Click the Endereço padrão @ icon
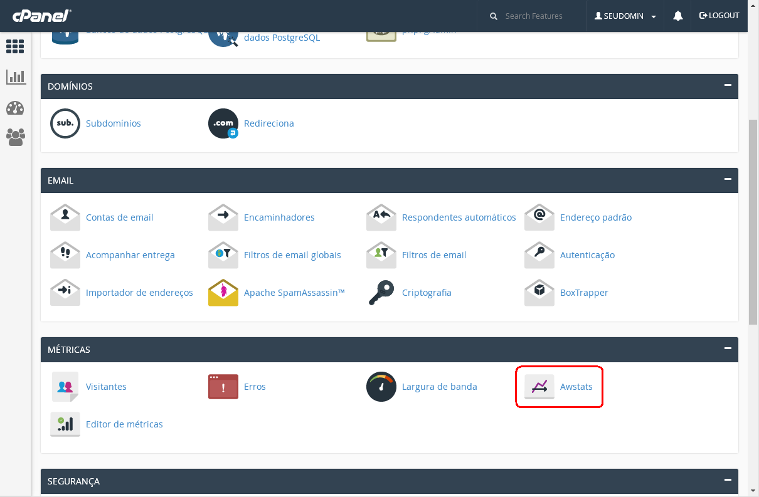Screen dimensions: 759x497 coord(539,217)
